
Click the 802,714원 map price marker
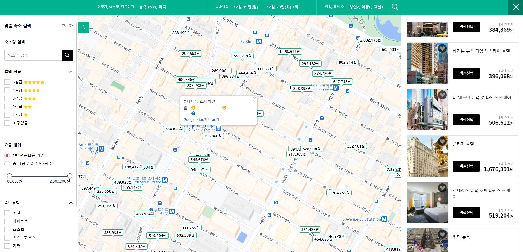[348, 62]
